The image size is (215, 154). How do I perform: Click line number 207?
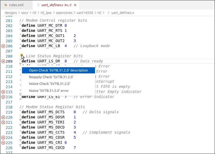click(x=9, y=51)
